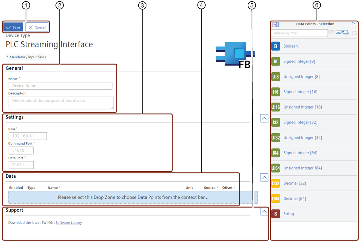The image size is (360, 242).
Task: Collapse the Support section chevron
Action: [264, 212]
